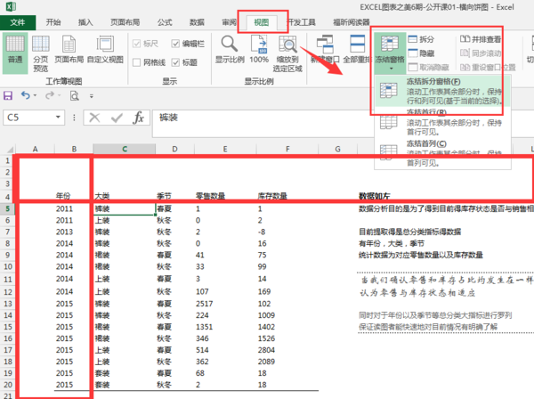The image size is (534, 399).
Task: Click 取消隐藏 unhide window
Action: 428,67
